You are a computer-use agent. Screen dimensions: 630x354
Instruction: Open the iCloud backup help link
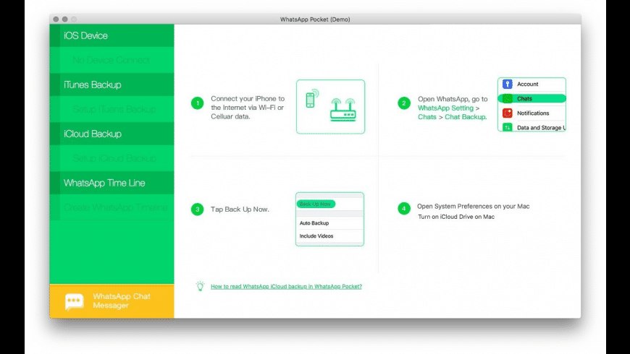point(286,286)
